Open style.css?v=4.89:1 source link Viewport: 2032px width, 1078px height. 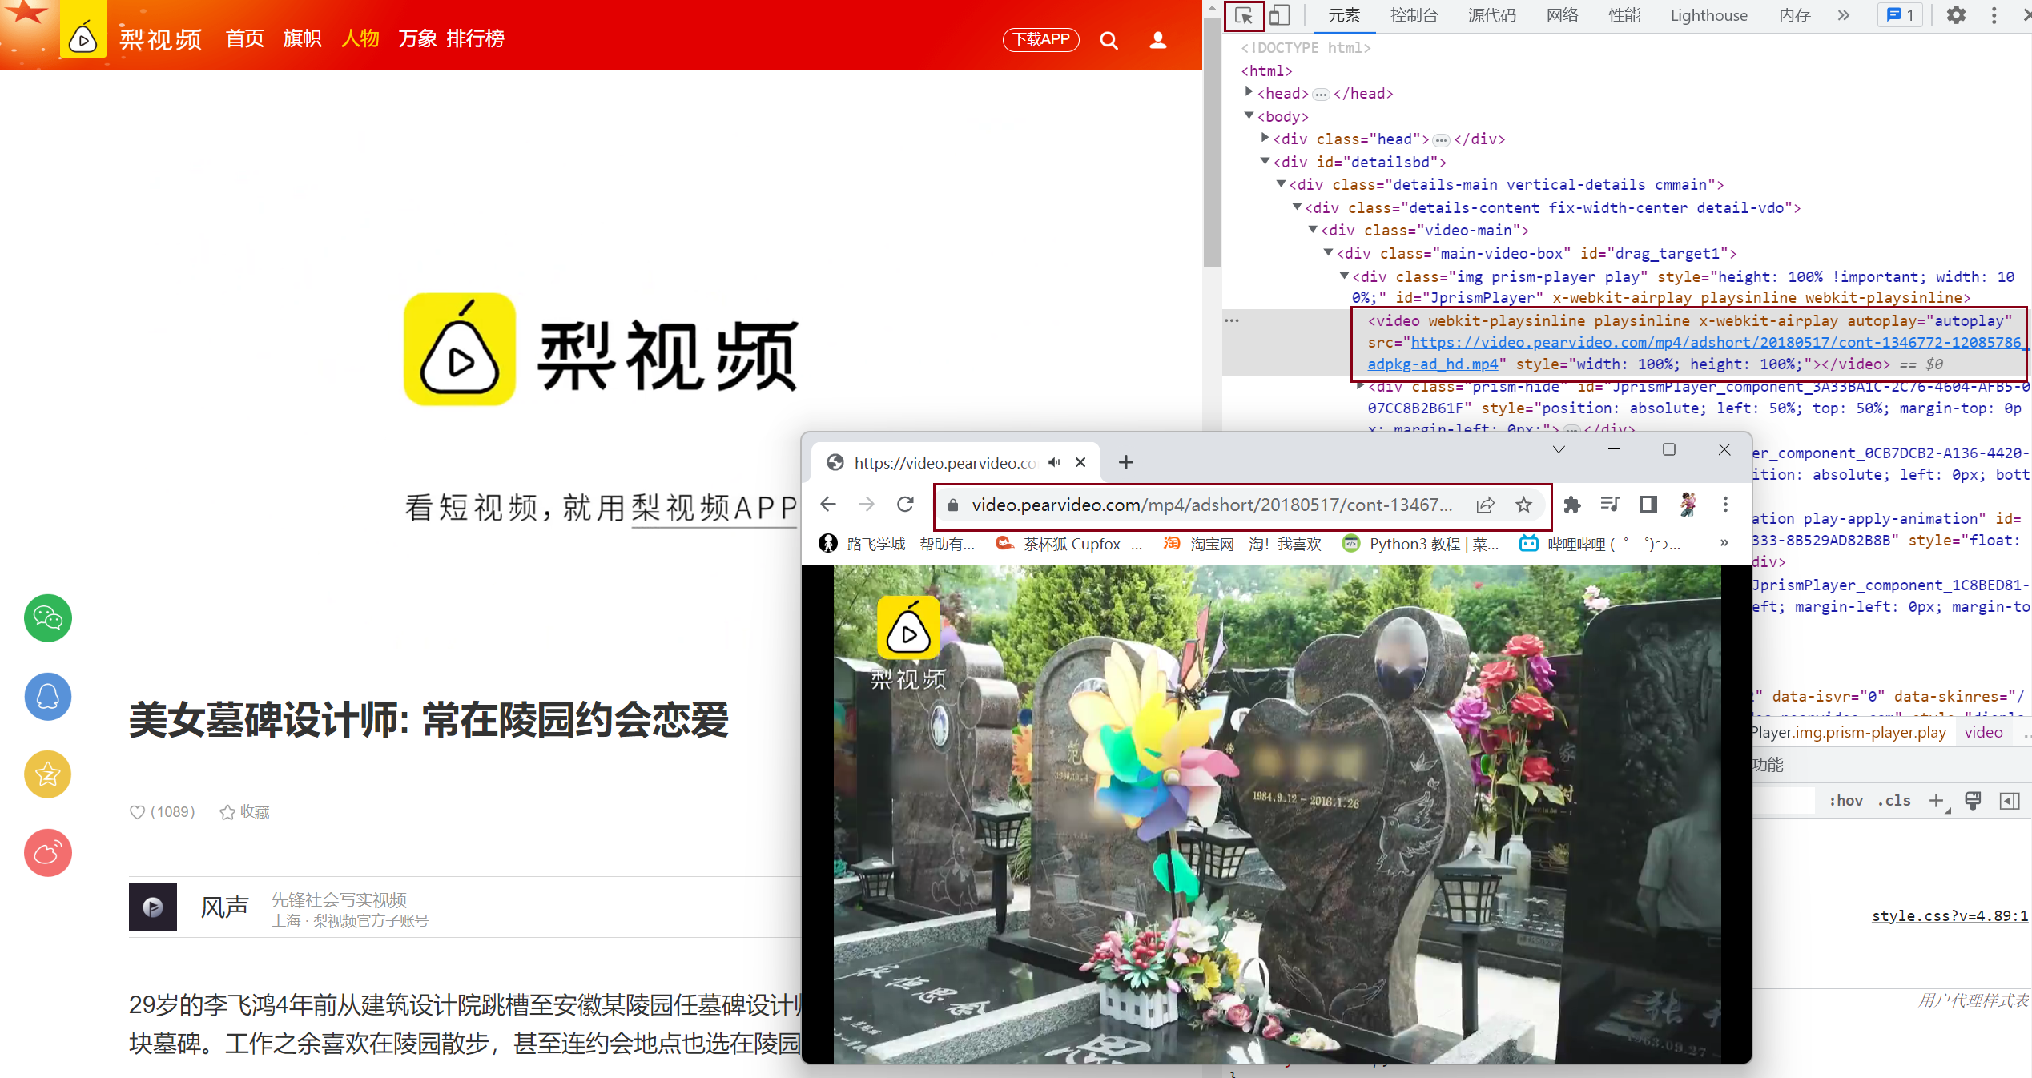pyautogui.click(x=1949, y=915)
